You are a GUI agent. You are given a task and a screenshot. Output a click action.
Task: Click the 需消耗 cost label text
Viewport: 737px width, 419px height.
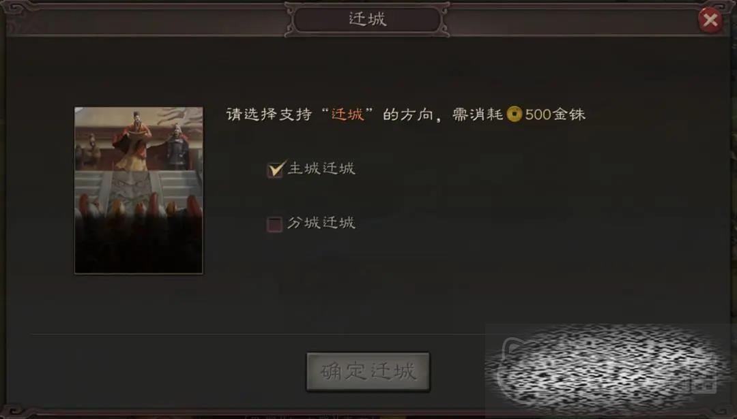pyautogui.click(x=478, y=114)
